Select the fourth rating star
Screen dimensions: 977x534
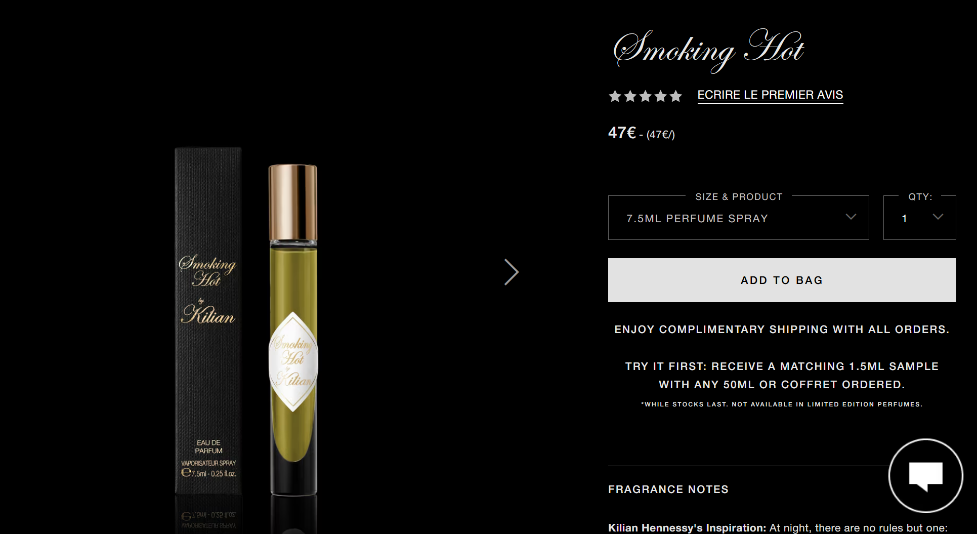(x=660, y=96)
